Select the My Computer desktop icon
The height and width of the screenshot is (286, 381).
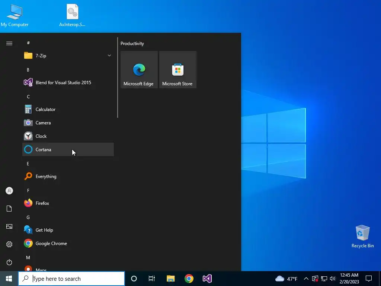click(x=15, y=15)
